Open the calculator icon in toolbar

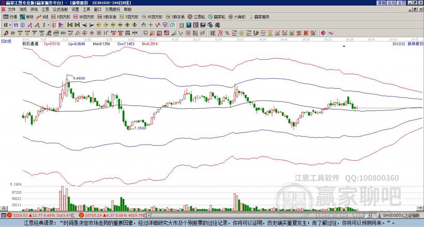tap(188, 25)
